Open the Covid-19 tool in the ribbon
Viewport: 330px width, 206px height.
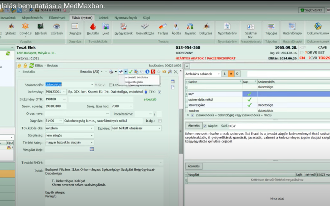pos(25,28)
